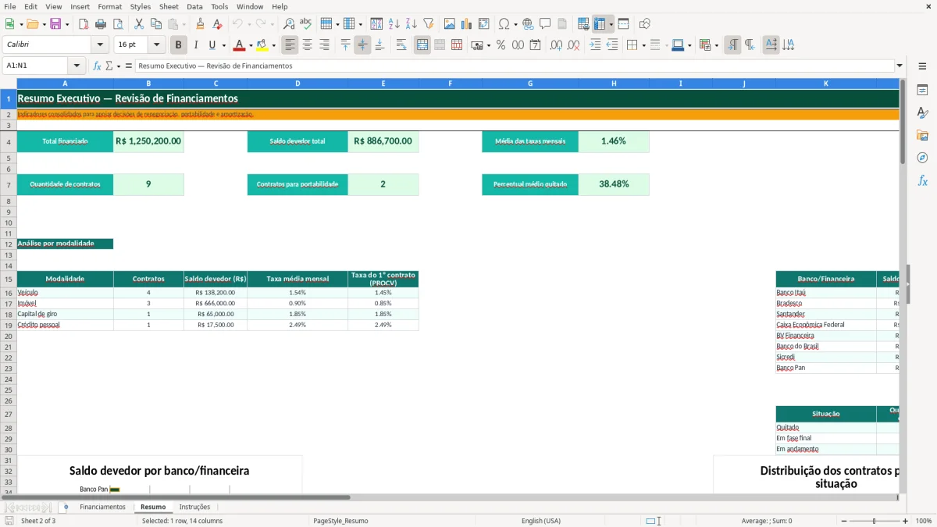937x527 pixels.
Task: Click the Clone Formatting brush icon
Action: pos(201,24)
